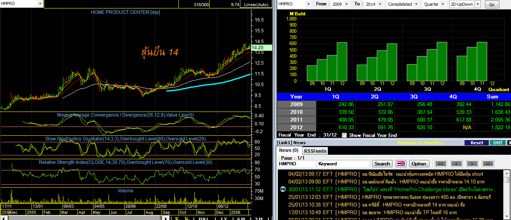Select the 2011 year row header
The width and height of the screenshot is (511, 220).
(x=296, y=120)
